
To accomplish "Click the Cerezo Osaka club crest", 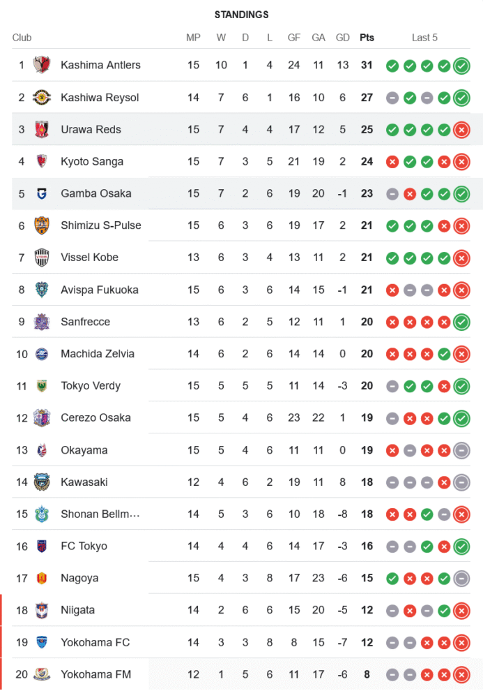I will (42, 418).
